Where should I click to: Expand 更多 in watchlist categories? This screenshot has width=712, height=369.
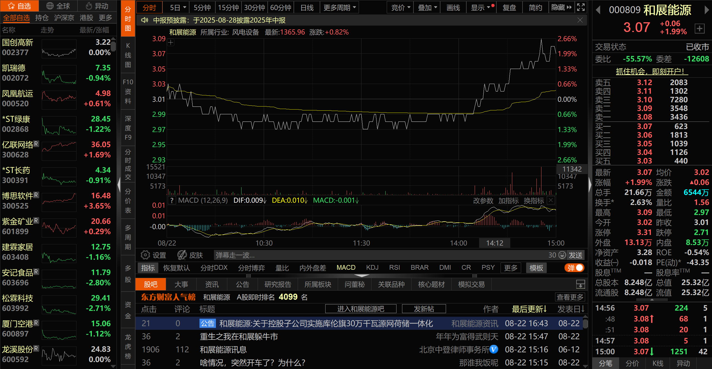click(105, 18)
